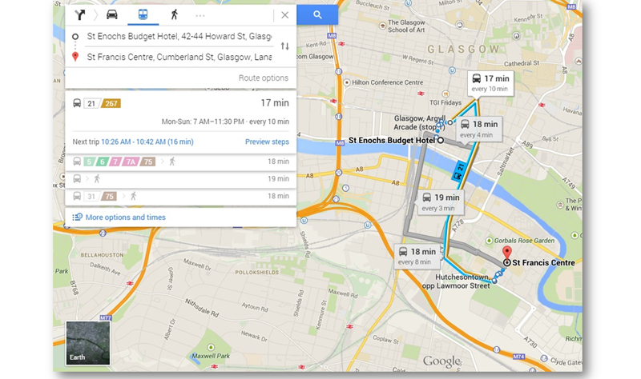Open Preview steps
Screen dimensions: 641x379
[x=267, y=142]
